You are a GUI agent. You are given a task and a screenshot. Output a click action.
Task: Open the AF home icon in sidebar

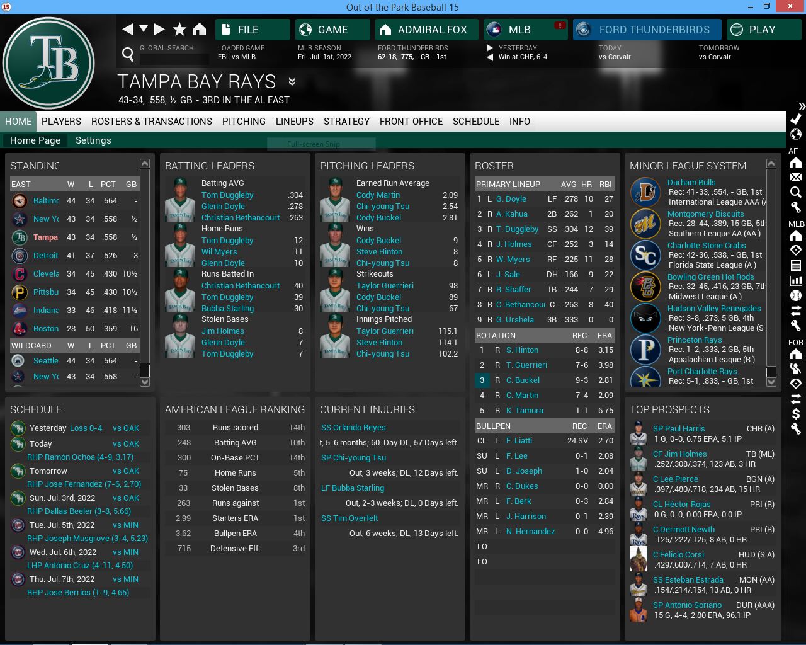coord(796,163)
